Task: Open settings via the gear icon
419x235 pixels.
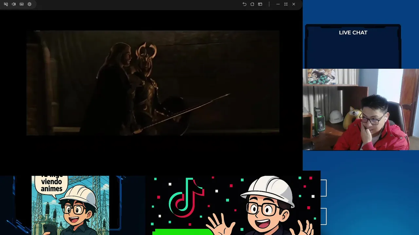Action: [x=29, y=4]
